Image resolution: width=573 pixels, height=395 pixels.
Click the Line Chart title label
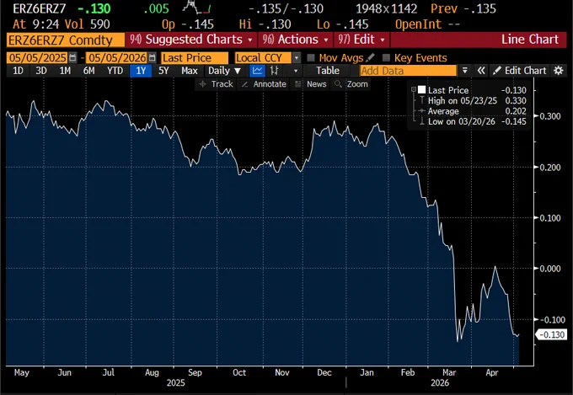coord(529,40)
